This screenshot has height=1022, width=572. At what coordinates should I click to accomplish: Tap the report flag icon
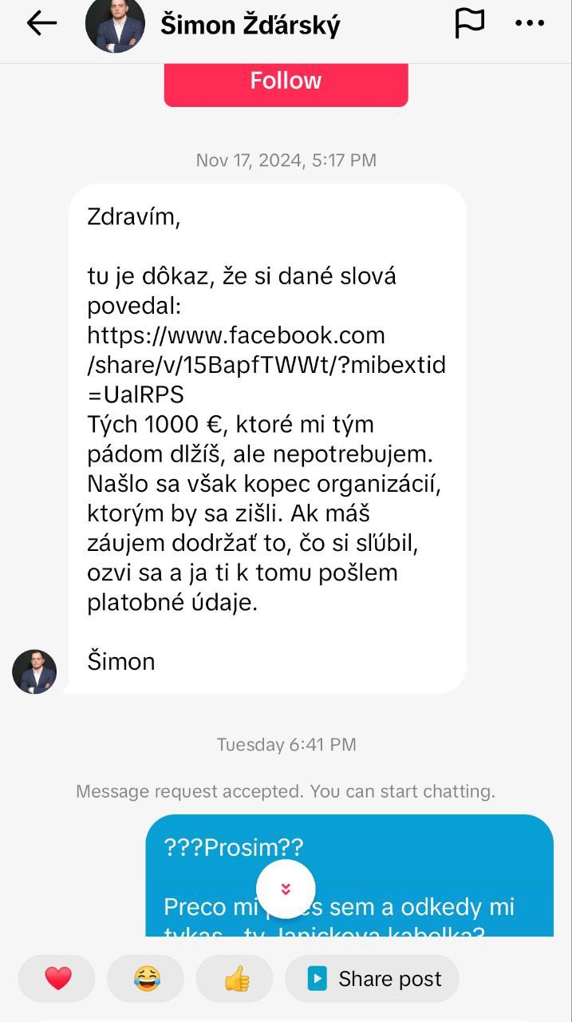469,23
